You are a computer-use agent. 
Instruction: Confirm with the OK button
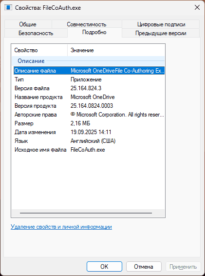pyautogui.click(x=104, y=267)
